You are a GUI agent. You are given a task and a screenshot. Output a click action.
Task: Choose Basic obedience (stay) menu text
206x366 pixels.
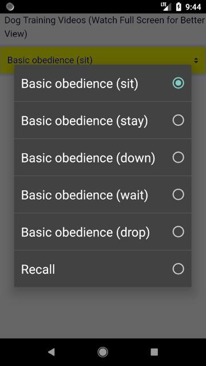pos(85,121)
